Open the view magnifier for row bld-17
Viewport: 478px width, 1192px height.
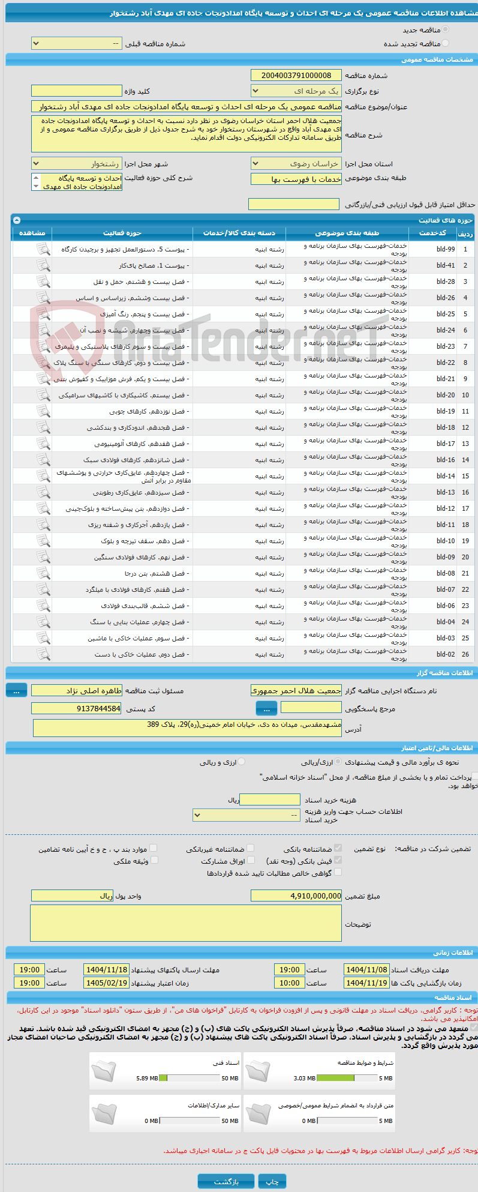(x=43, y=444)
